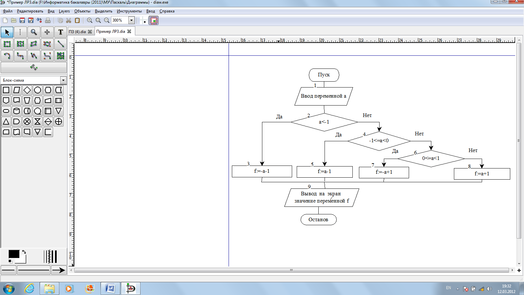
Task: Select the Polygon drawing tool
Action: [34, 44]
